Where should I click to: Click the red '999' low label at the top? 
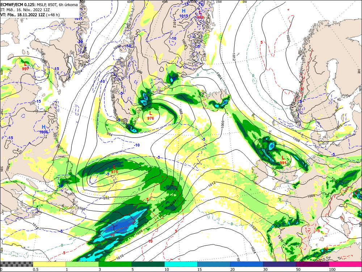[201, 17]
